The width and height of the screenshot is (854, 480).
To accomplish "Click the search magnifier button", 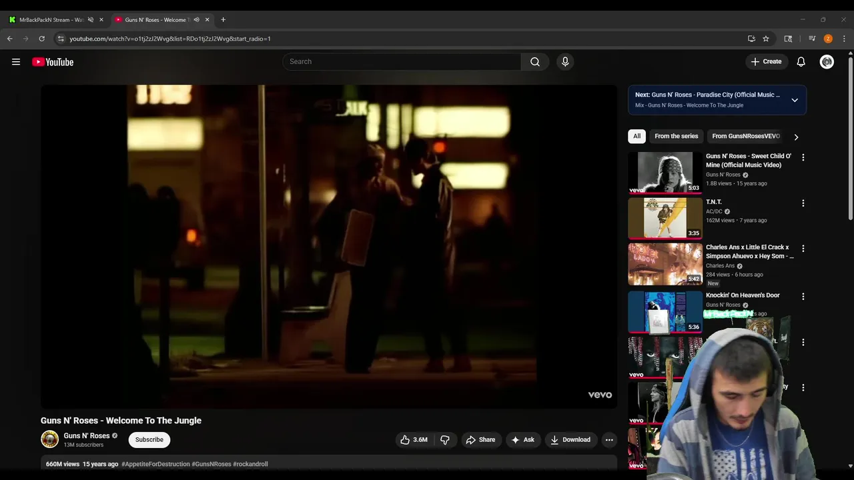I will pyautogui.click(x=535, y=61).
